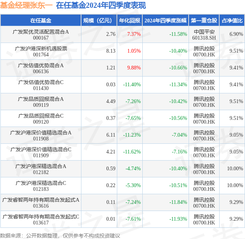Select fund 广发睿智两年持有期混合发起式C 013617

41,220
